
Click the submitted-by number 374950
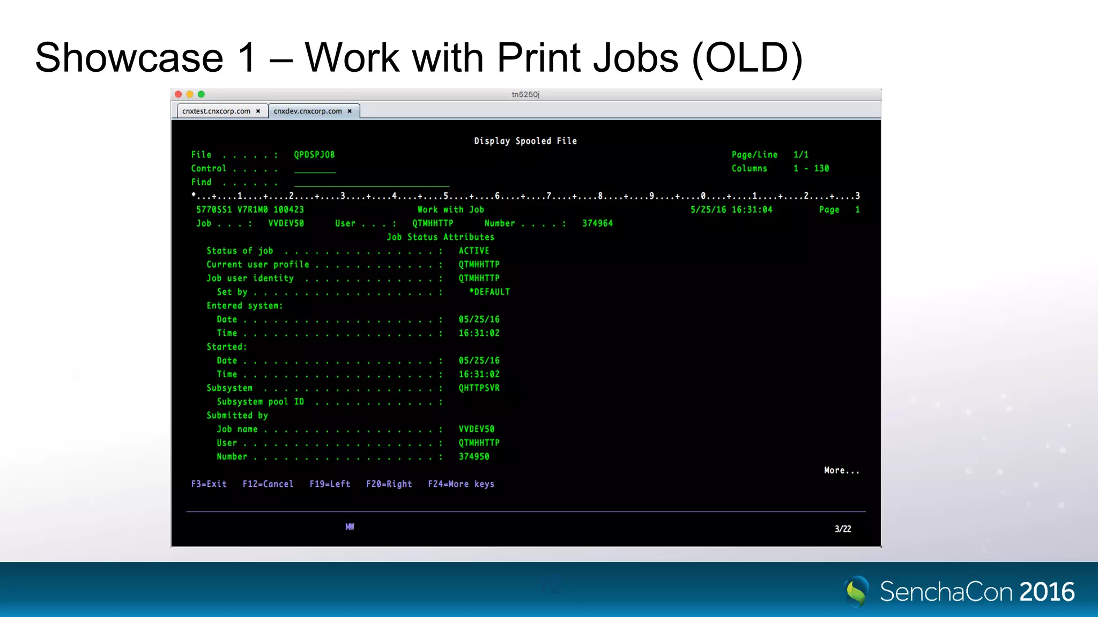474,456
